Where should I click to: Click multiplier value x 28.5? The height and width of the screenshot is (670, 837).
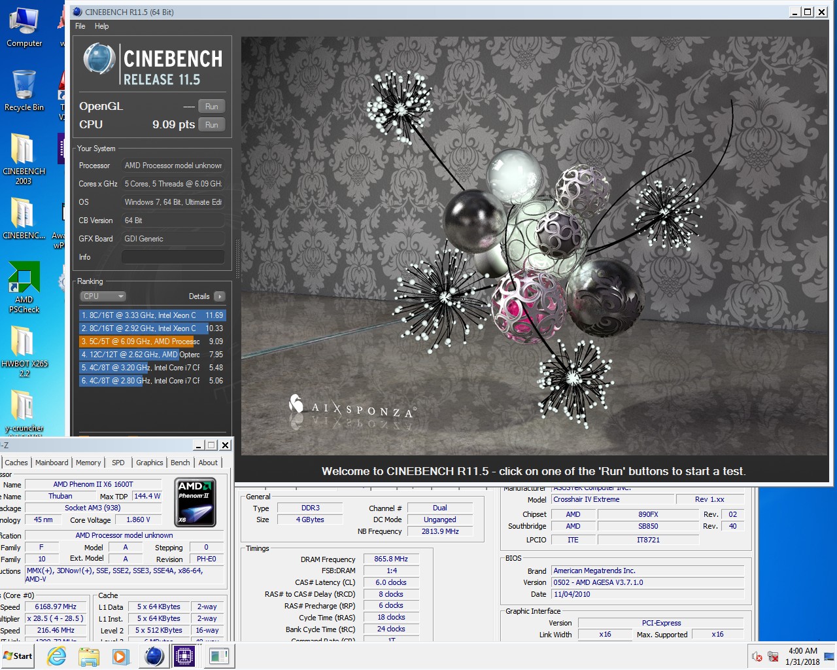56,619
